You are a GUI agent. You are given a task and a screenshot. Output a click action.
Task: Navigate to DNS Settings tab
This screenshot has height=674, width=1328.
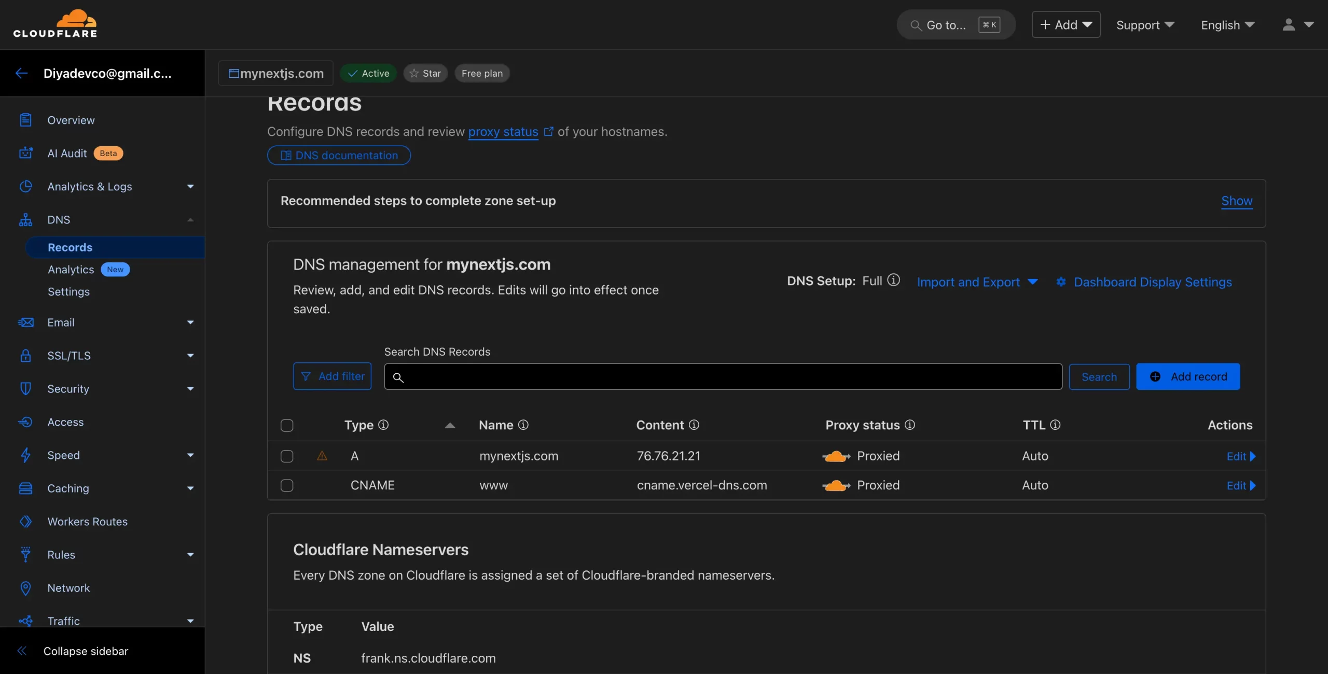click(69, 290)
